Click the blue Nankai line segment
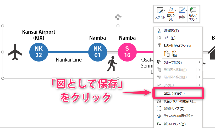The width and height of the screenshot is (215, 128). tap(68, 52)
